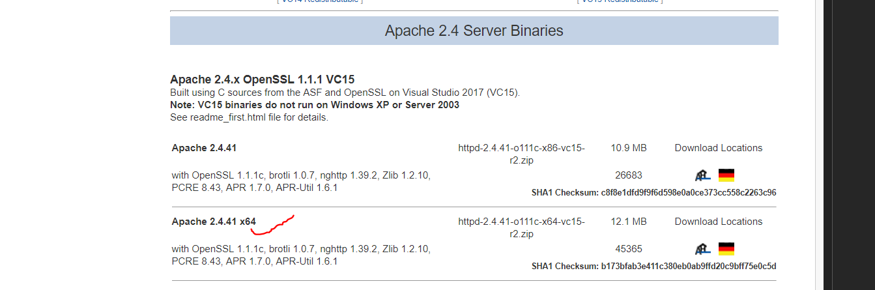Click the Apache 2.4.x OpenSSL 1.1.1 VC15 heading
This screenshot has width=875, height=290.
[x=262, y=80]
